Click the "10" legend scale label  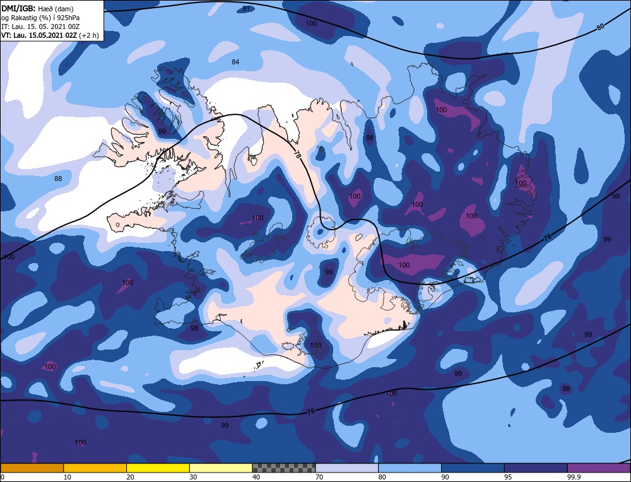pyautogui.click(x=68, y=477)
